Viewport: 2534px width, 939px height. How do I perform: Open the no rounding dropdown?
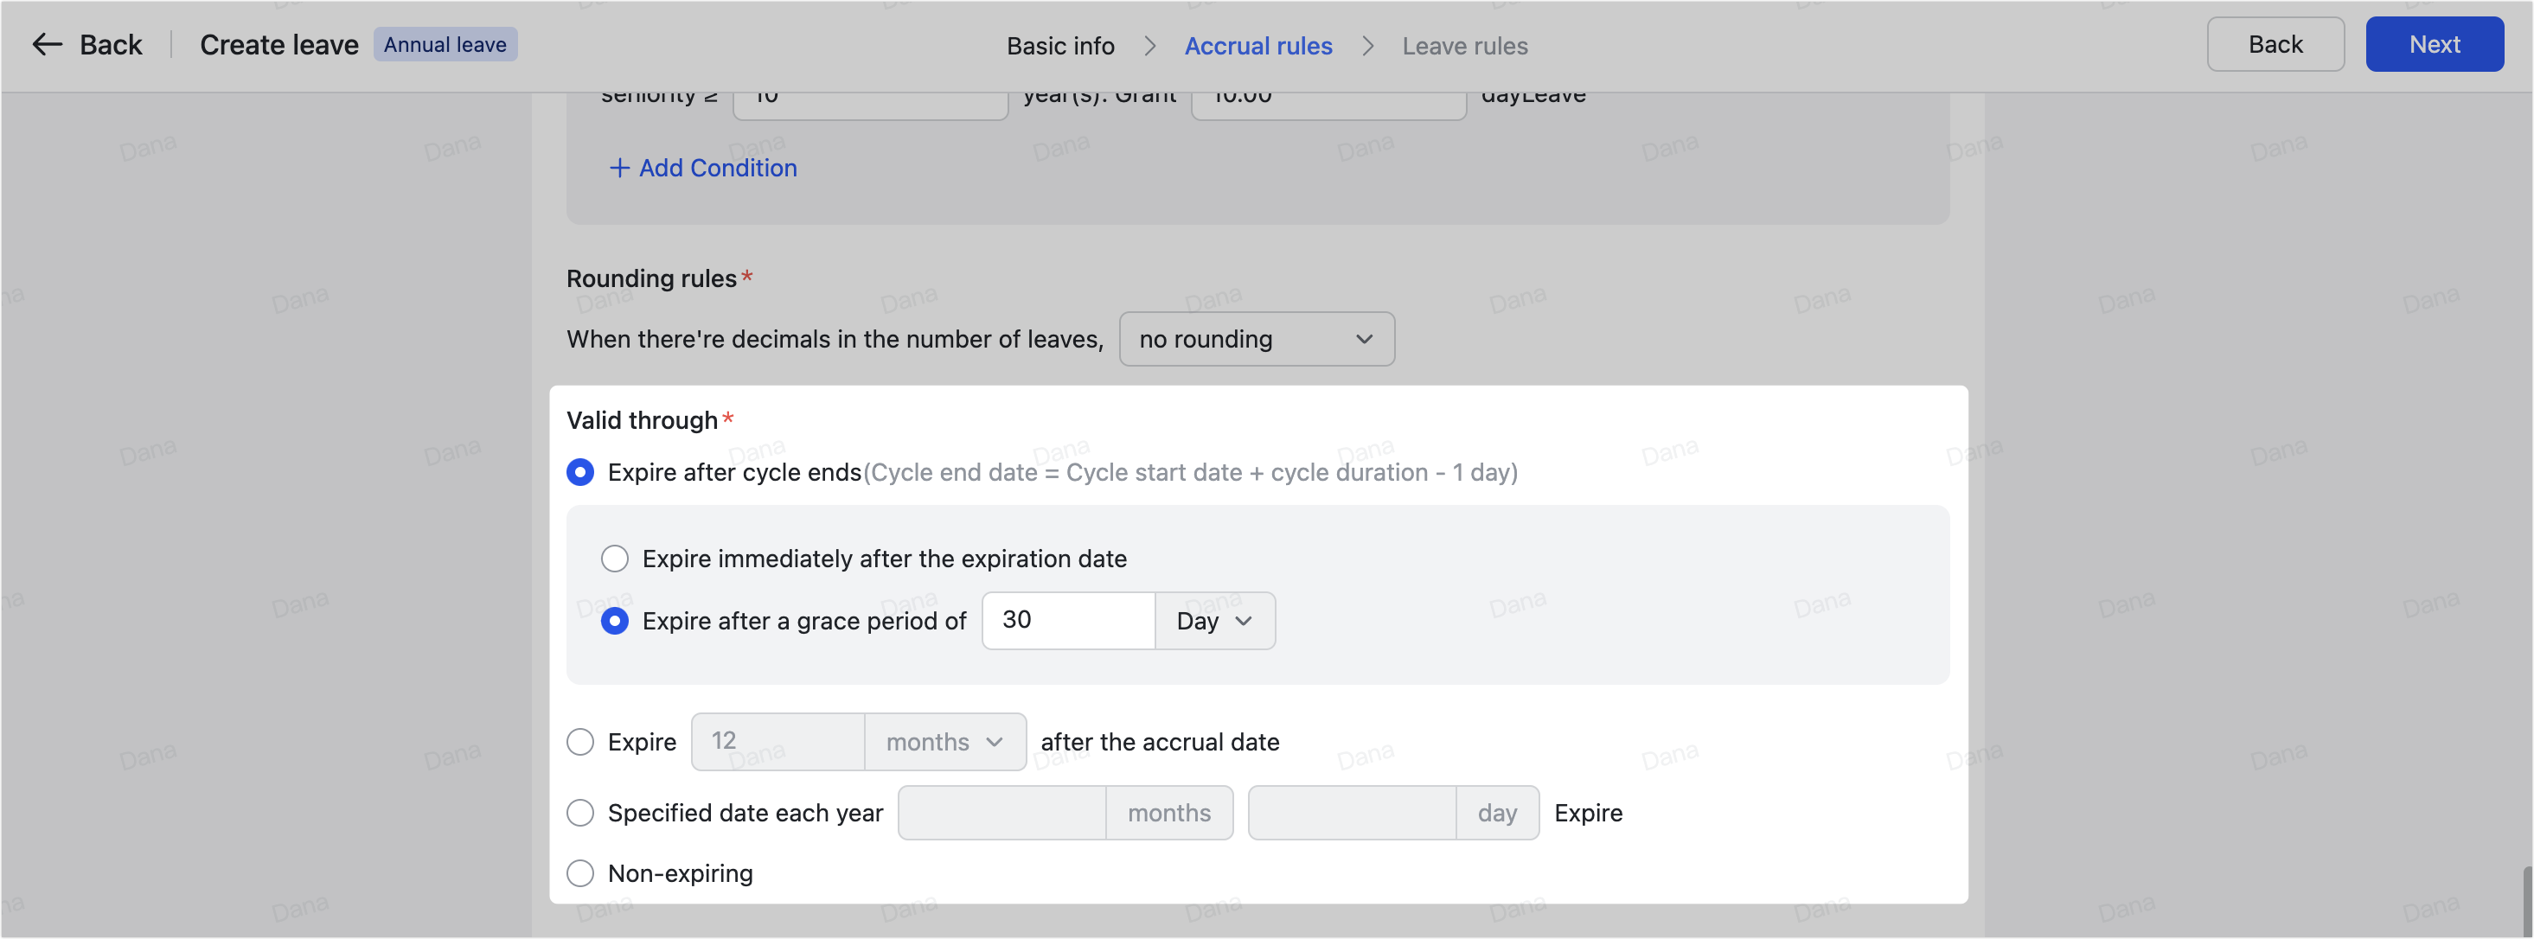click(x=1256, y=339)
